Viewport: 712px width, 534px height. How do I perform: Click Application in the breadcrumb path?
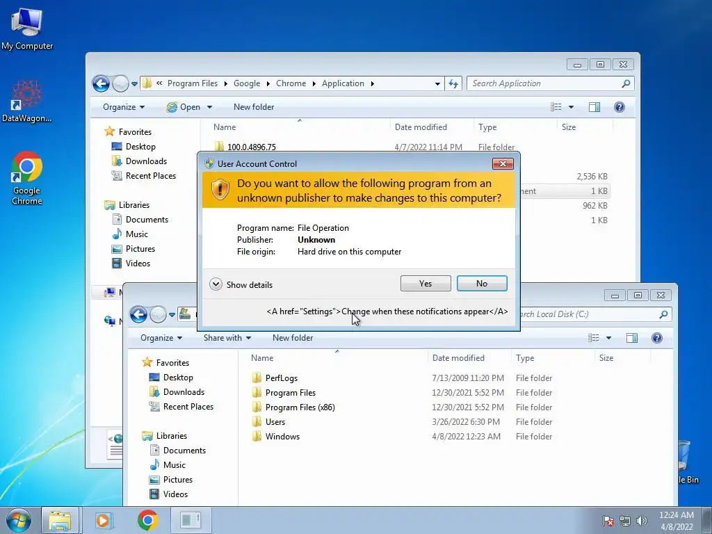pos(343,83)
